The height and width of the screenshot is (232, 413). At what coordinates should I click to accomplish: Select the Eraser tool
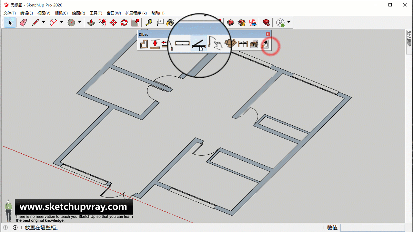click(x=23, y=23)
